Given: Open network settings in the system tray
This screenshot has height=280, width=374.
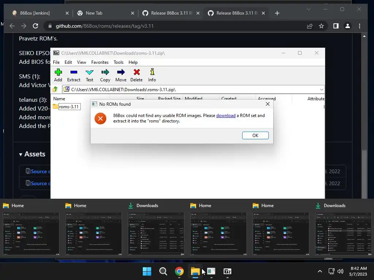Looking at the screenshot, I should 332,271.
